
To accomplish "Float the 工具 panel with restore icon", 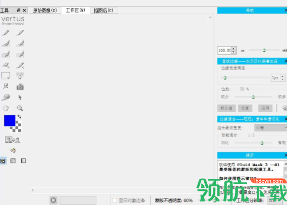I will pyautogui.click(x=18, y=11).
